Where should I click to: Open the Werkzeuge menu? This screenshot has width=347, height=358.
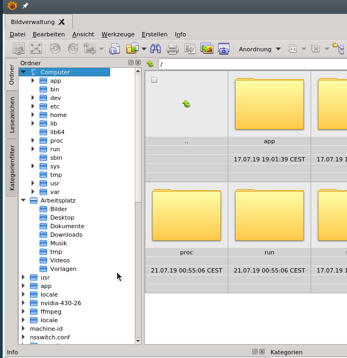[117, 34]
